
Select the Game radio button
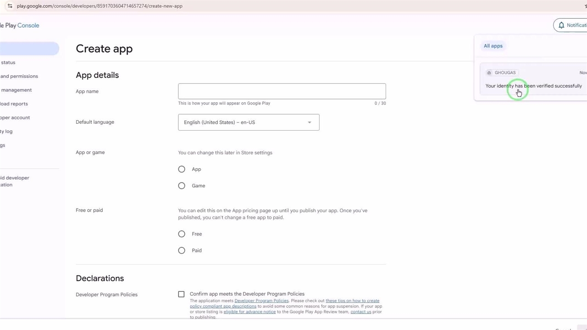(x=182, y=186)
